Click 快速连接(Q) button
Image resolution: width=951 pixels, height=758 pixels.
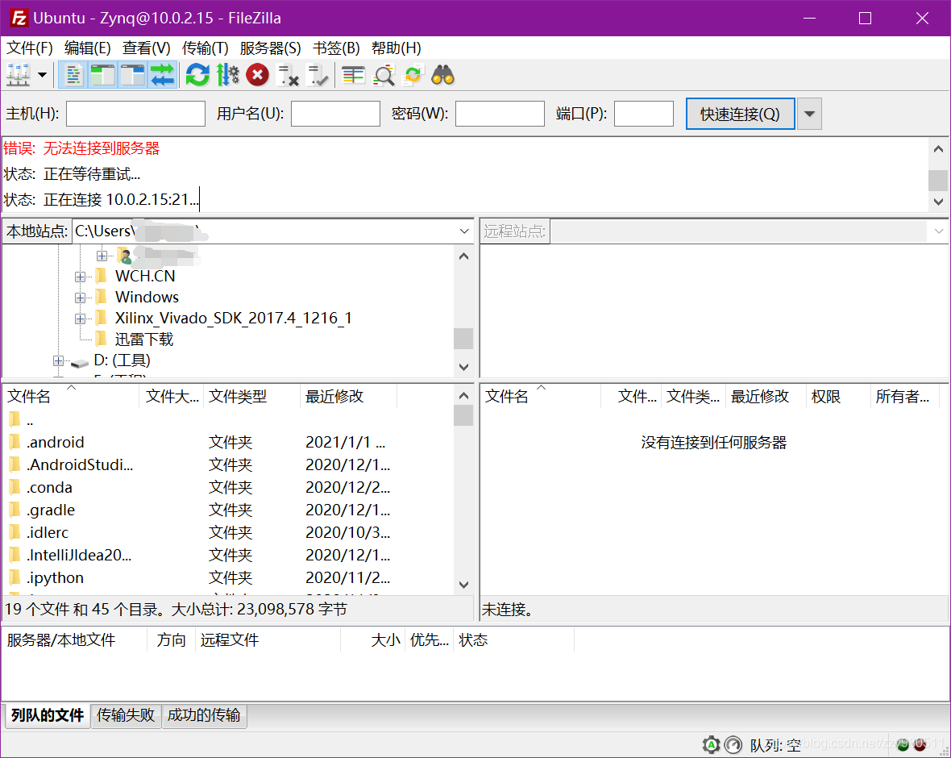click(740, 114)
